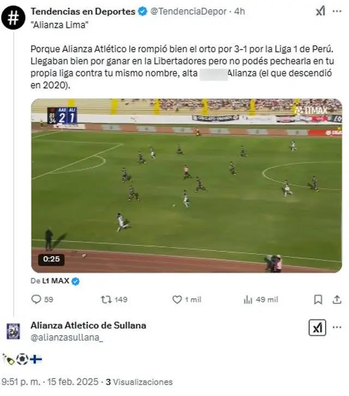Click boxed Grok icon on Alianza Atletico reply
The height and width of the screenshot is (396, 349).
pyautogui.click(x=317, y=327)
